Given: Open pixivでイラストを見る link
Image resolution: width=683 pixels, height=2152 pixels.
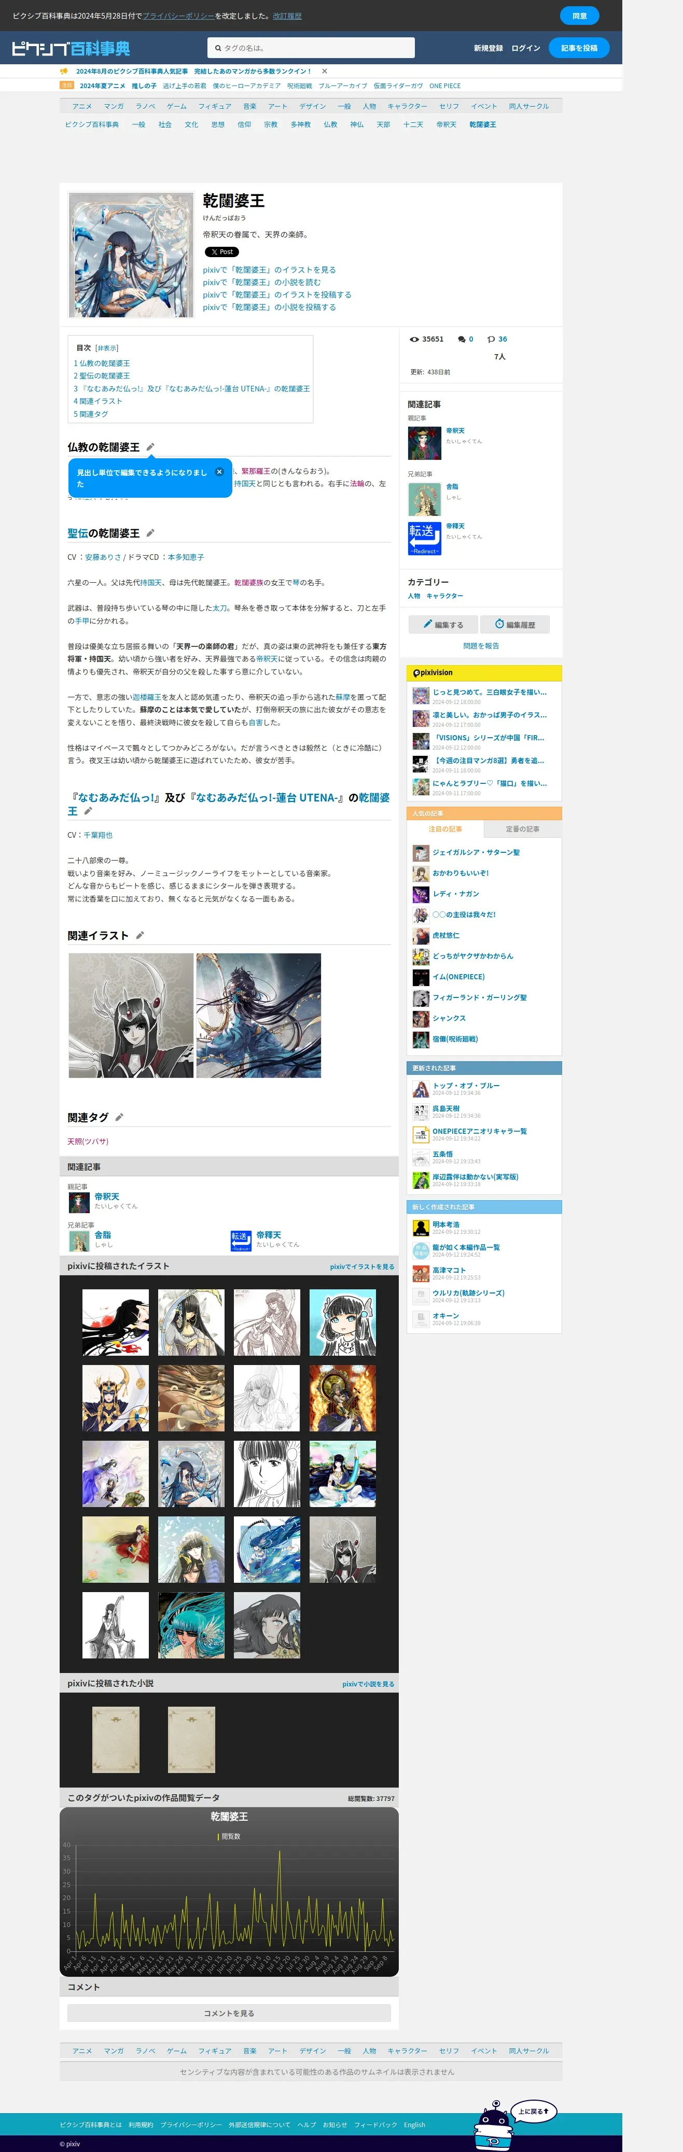Looking at the screenshot, I should click(x=362, y=1267).
